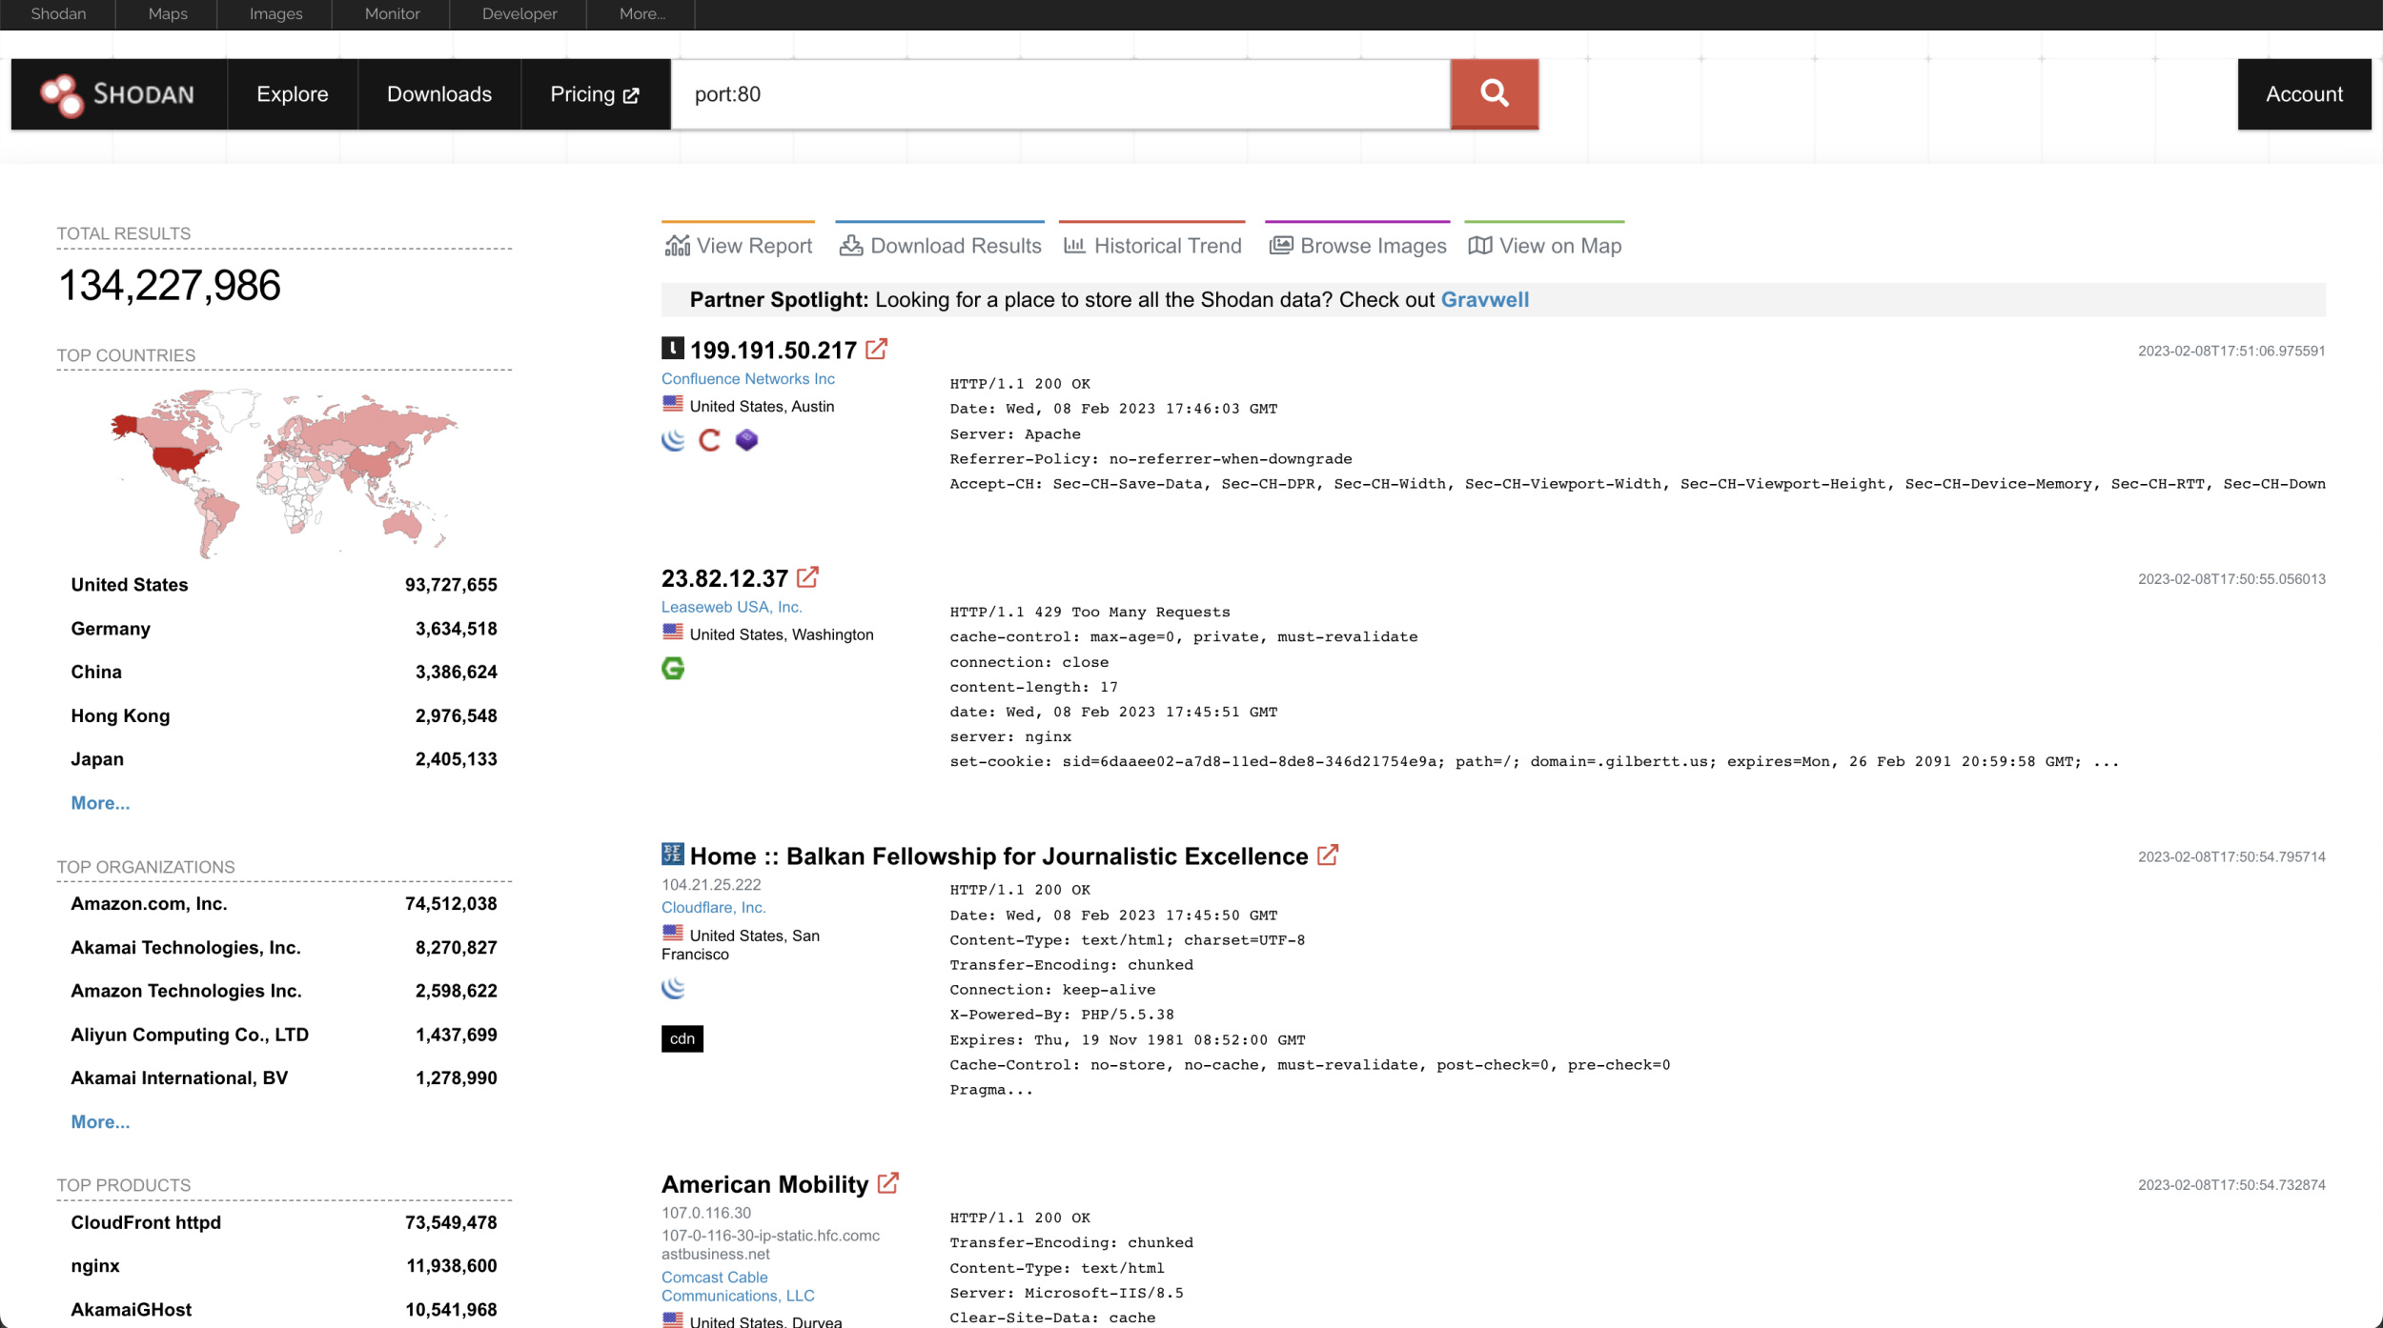Open Cloudflare, Inc. organization link

(x=713, y=907)
